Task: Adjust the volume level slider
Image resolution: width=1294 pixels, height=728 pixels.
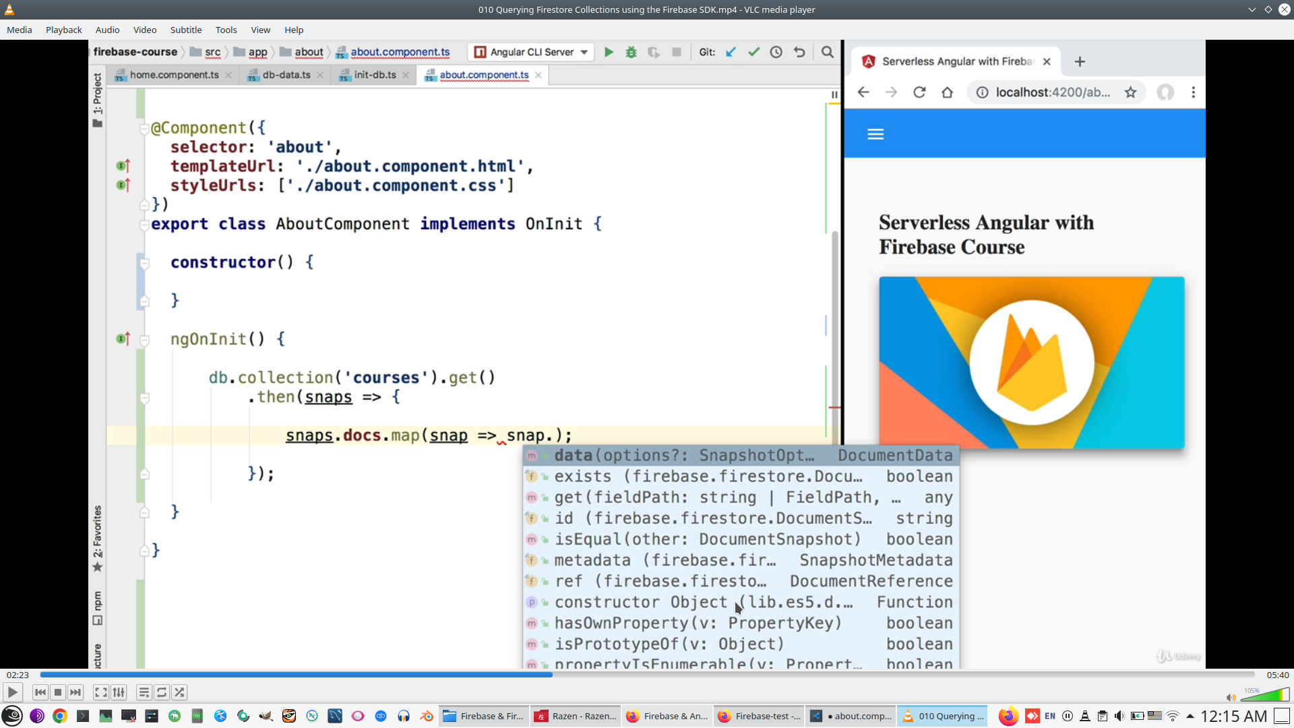Action: (x=1265, y=695)
